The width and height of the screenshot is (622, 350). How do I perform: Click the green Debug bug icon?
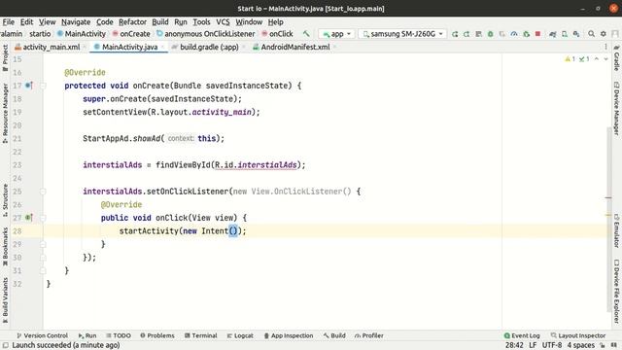(x=491, y=34)
